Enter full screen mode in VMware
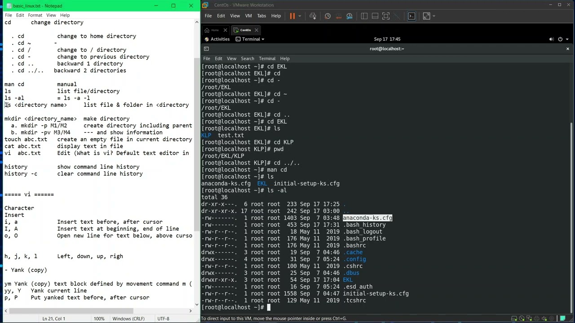 386,16
